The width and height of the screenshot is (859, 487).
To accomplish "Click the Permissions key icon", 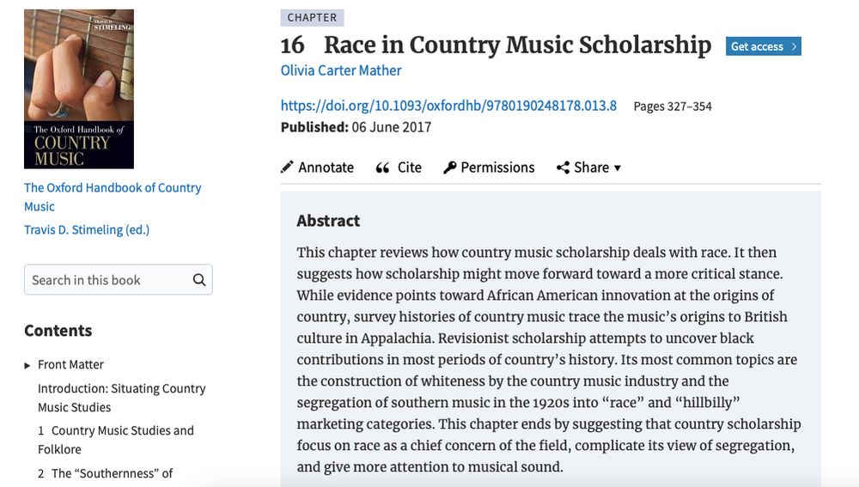I will point(449,167).
